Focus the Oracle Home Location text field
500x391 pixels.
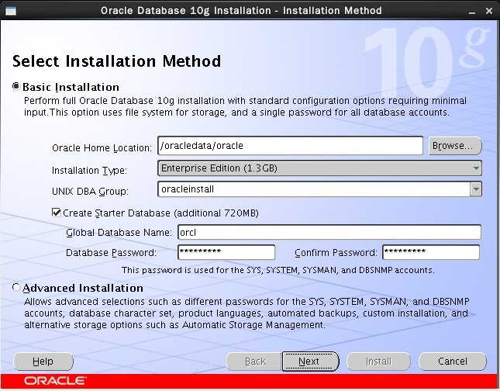pyautogui.click(x=291, y=146)
